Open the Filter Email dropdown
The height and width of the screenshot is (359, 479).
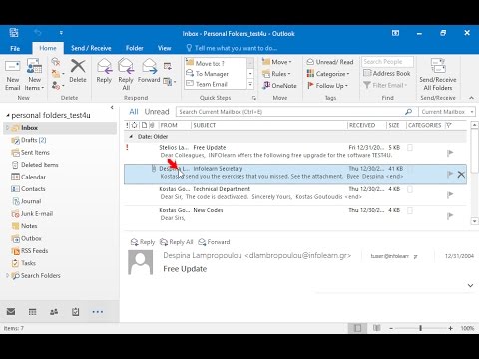(385, 85)
